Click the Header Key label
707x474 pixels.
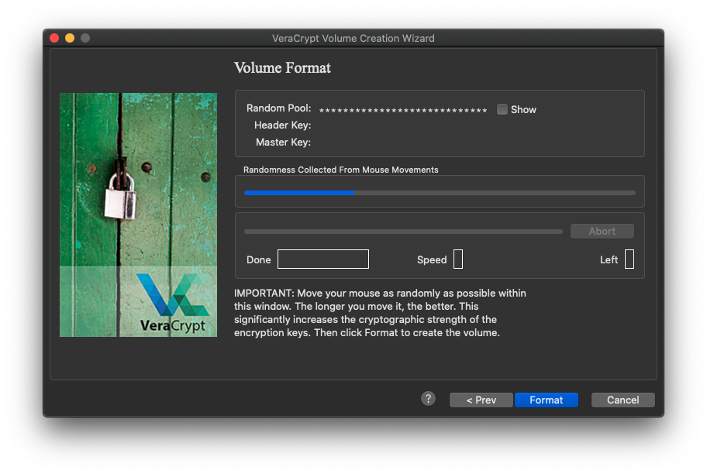tap(282, 125)
